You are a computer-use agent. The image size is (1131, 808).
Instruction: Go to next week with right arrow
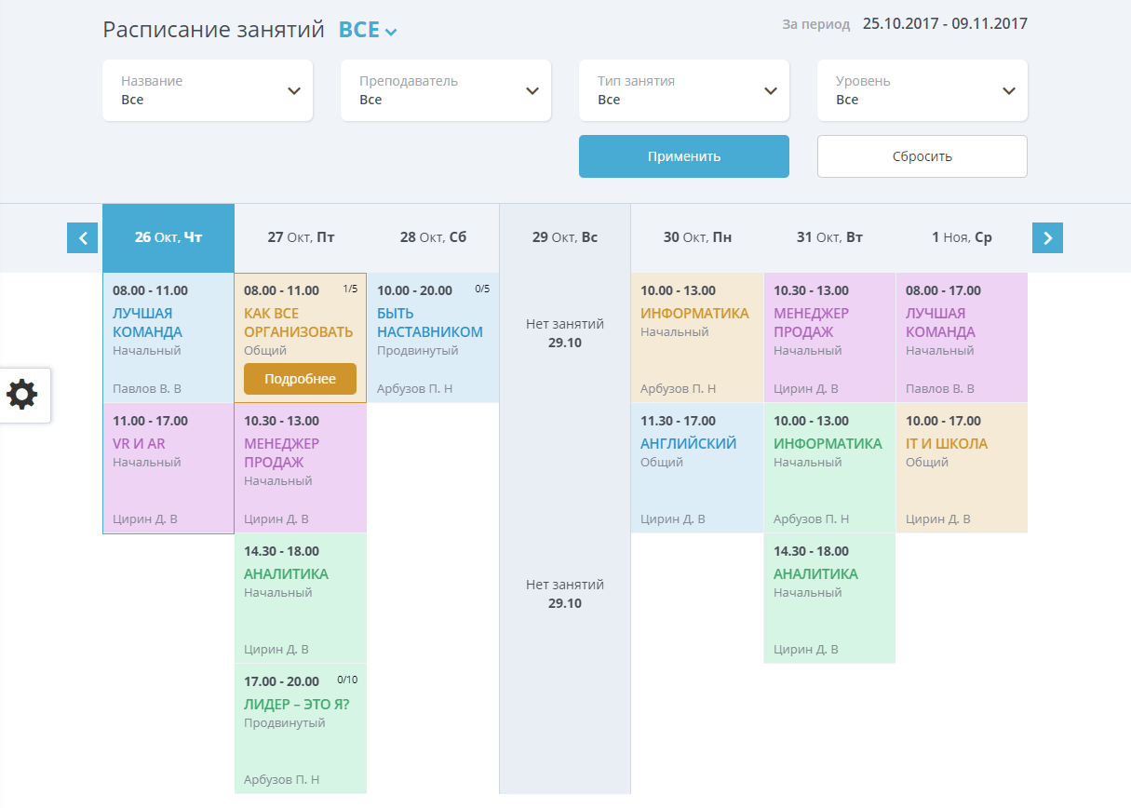pyautogui.click(x=1047, y=238)
